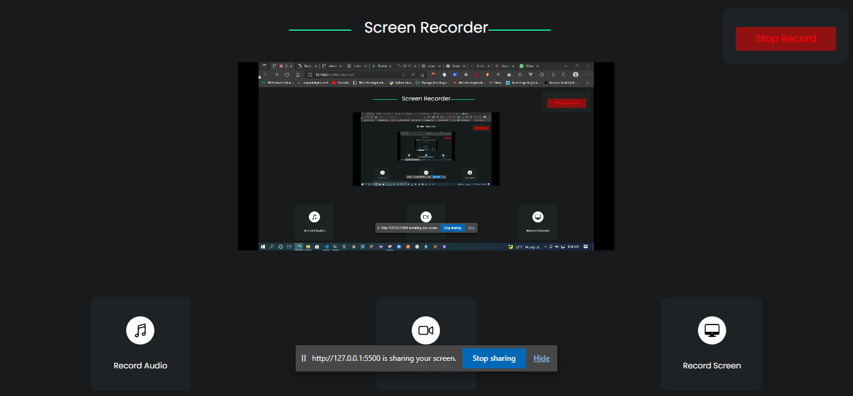The image size is (853, 396).
Task: Click the red Stop Record button
Action: tap(785, 39)
